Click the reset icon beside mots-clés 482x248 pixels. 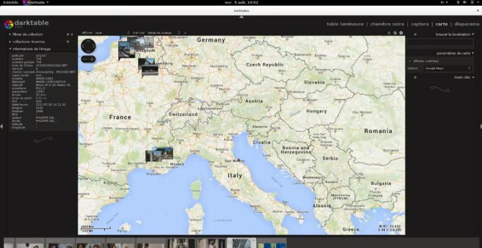point(415,78)
